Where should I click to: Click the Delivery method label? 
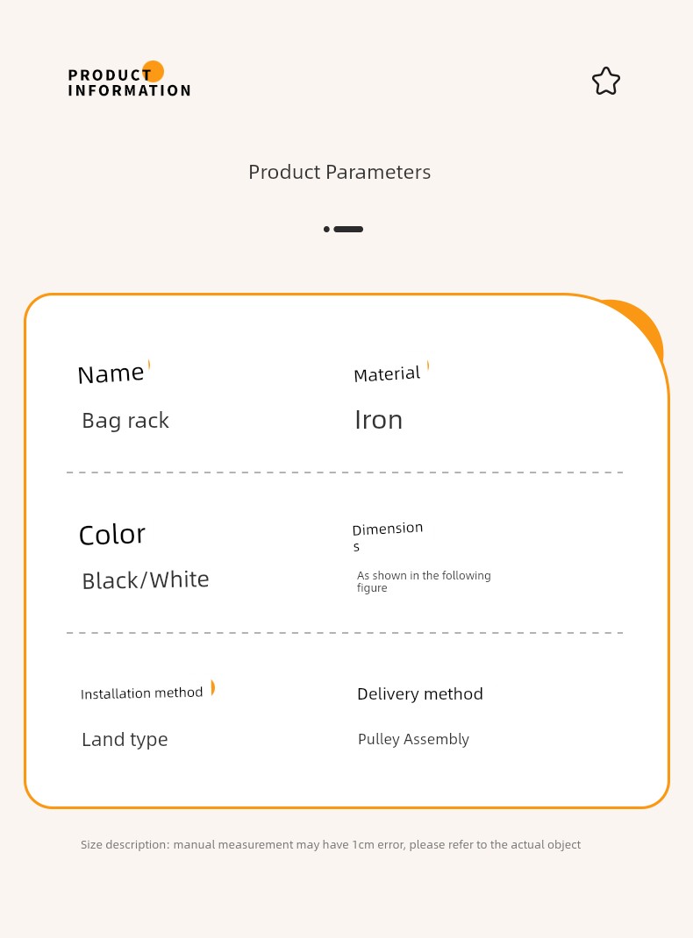(x=420, y=694)
